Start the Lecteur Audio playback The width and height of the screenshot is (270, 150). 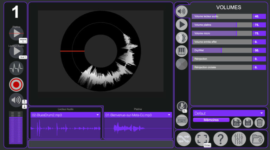16,52
